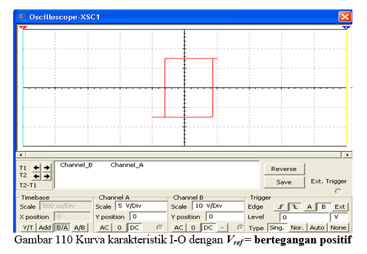Click Channel B Scale 10 V/Div field
Viewport: 367px width, 254px height.
tap(218, 205)
